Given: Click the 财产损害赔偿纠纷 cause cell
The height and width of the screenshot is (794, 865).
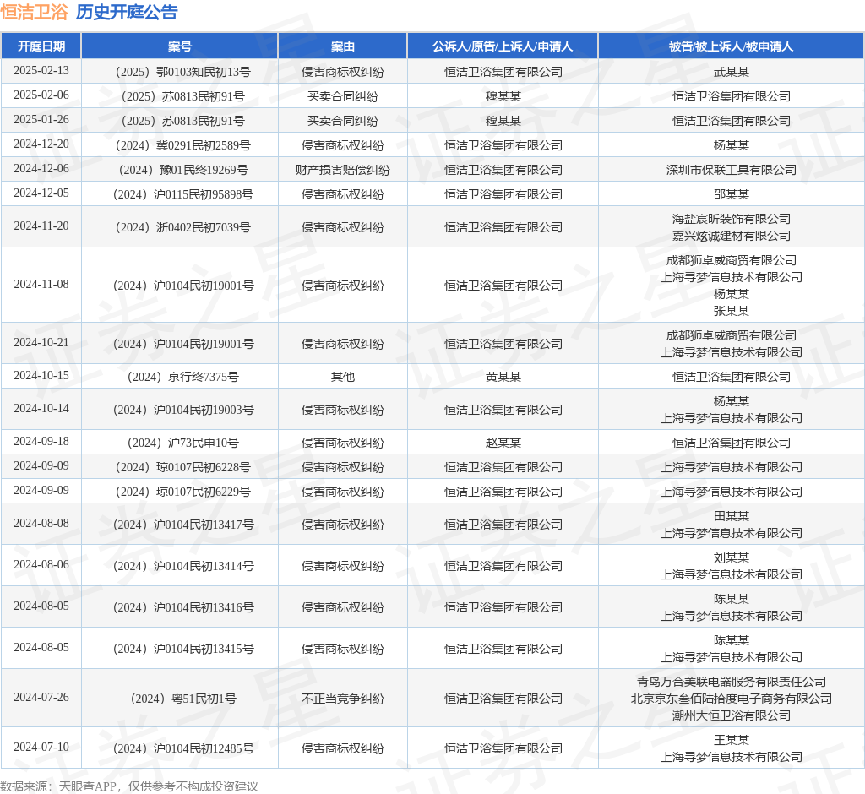Looking at the screenshot, I should (x=343, y=170).
